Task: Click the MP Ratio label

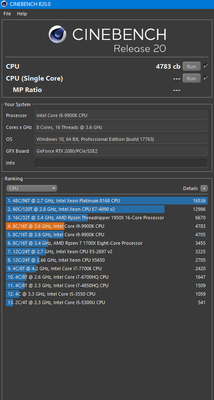Action: click(x=27, y=90)
